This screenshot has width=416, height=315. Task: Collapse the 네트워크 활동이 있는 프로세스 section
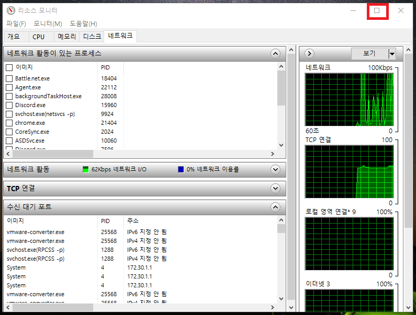(275, 54)
